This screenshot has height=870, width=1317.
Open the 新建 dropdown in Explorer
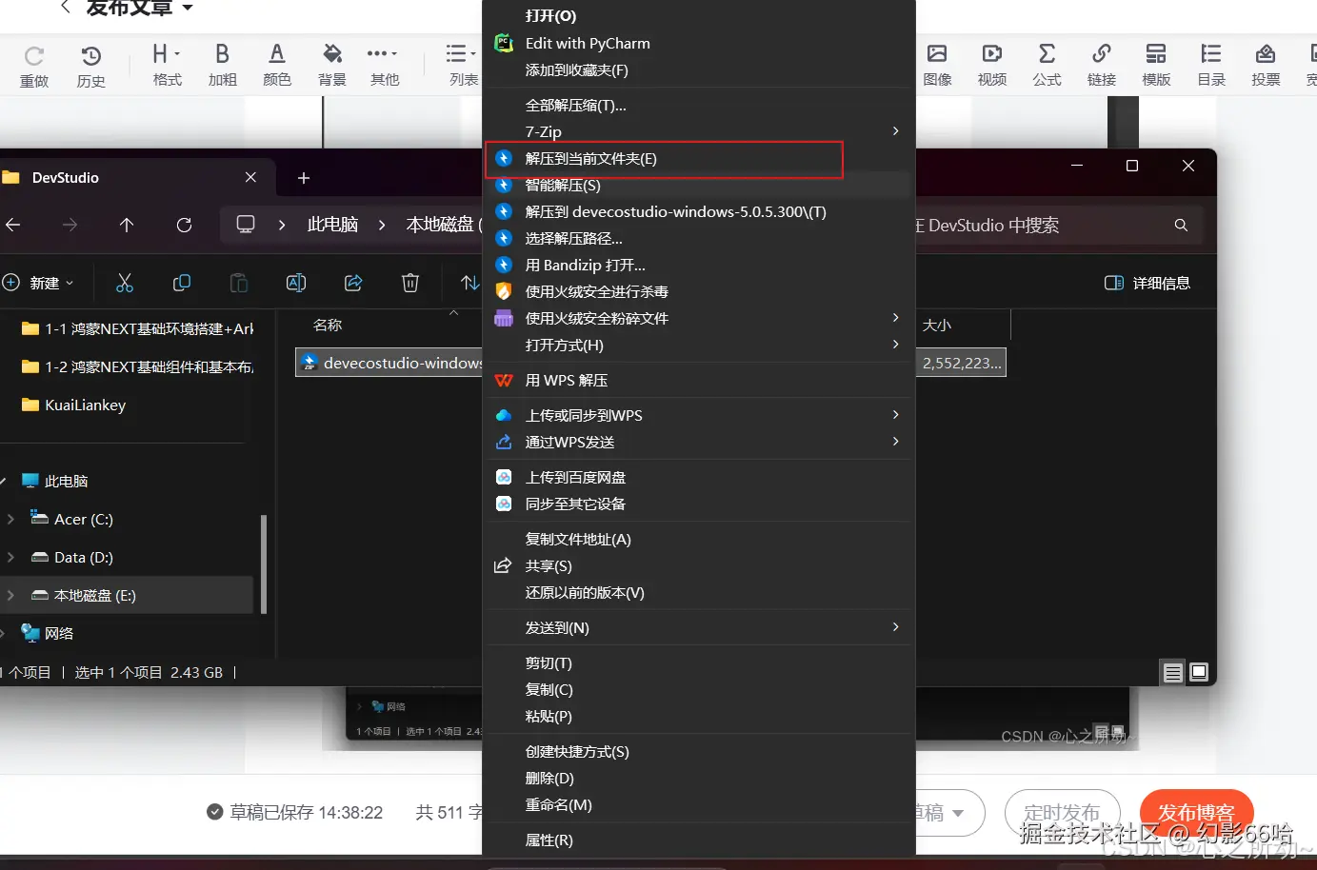38,283
